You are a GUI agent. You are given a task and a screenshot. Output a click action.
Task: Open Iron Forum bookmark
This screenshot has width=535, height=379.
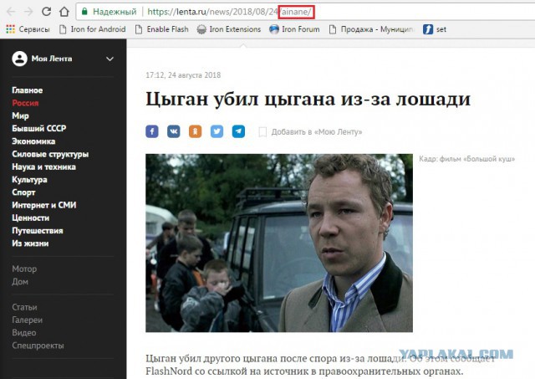tap(294, 29)
